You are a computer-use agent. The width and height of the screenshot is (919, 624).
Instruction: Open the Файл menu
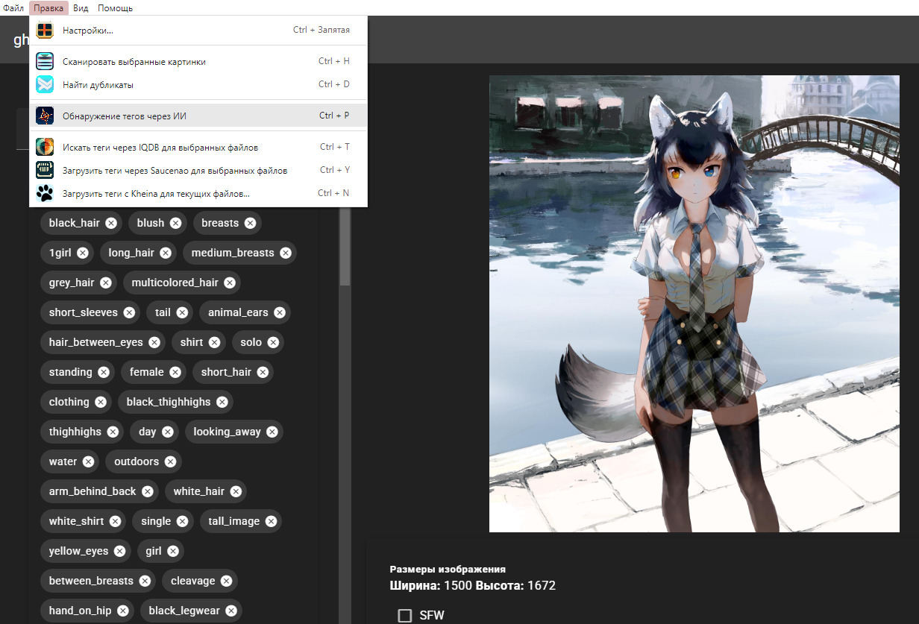[13, 7]
